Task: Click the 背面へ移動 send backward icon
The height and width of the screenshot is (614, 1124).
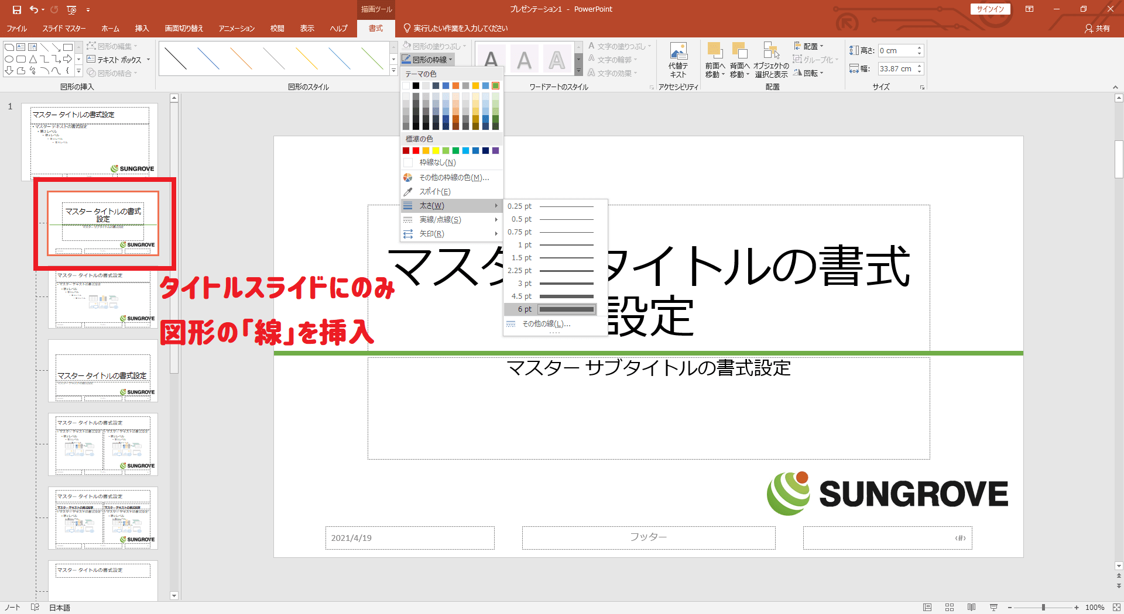Action: click(x=739, y=60)
